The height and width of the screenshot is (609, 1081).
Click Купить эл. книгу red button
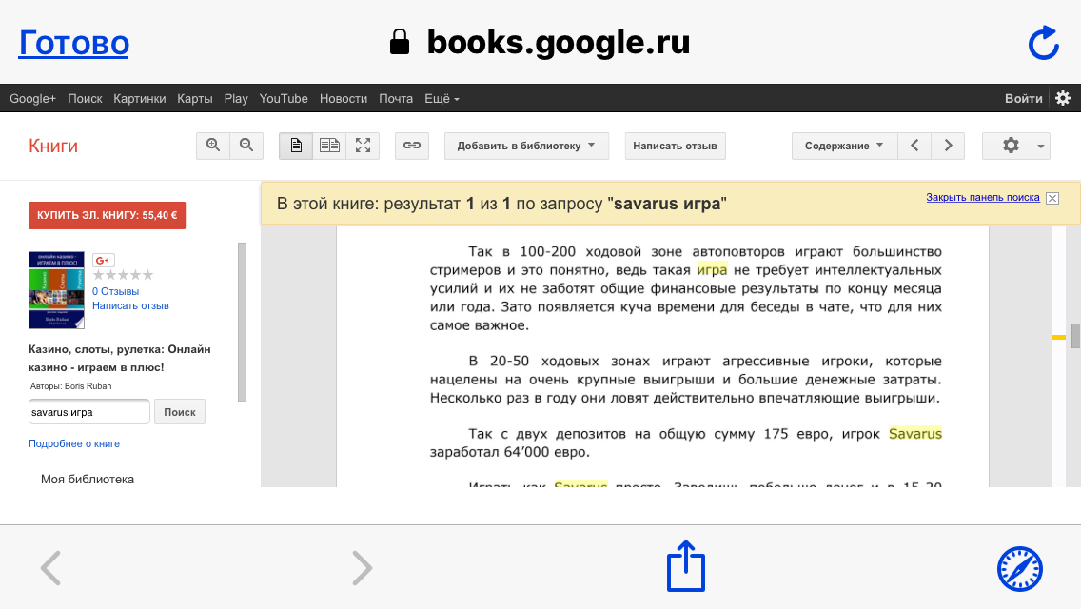point(107,215)
